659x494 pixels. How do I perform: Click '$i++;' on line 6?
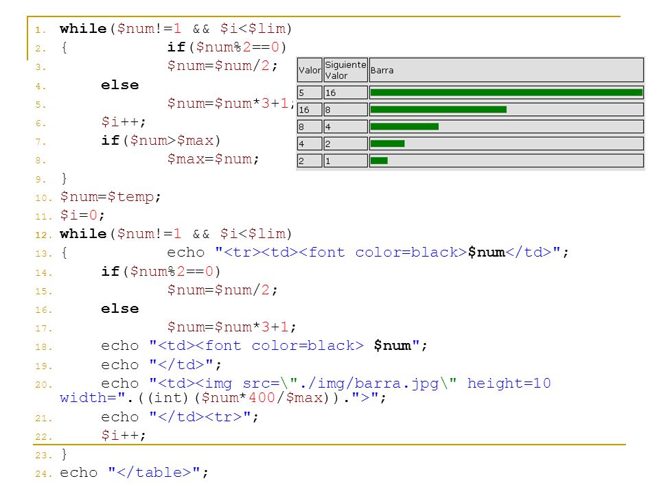pos(124,122)
